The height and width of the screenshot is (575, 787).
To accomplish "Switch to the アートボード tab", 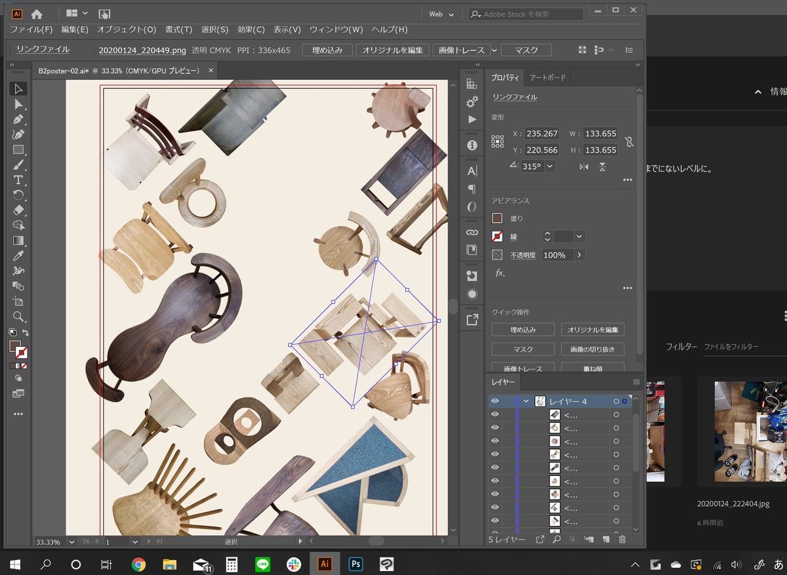I will 547,78.
